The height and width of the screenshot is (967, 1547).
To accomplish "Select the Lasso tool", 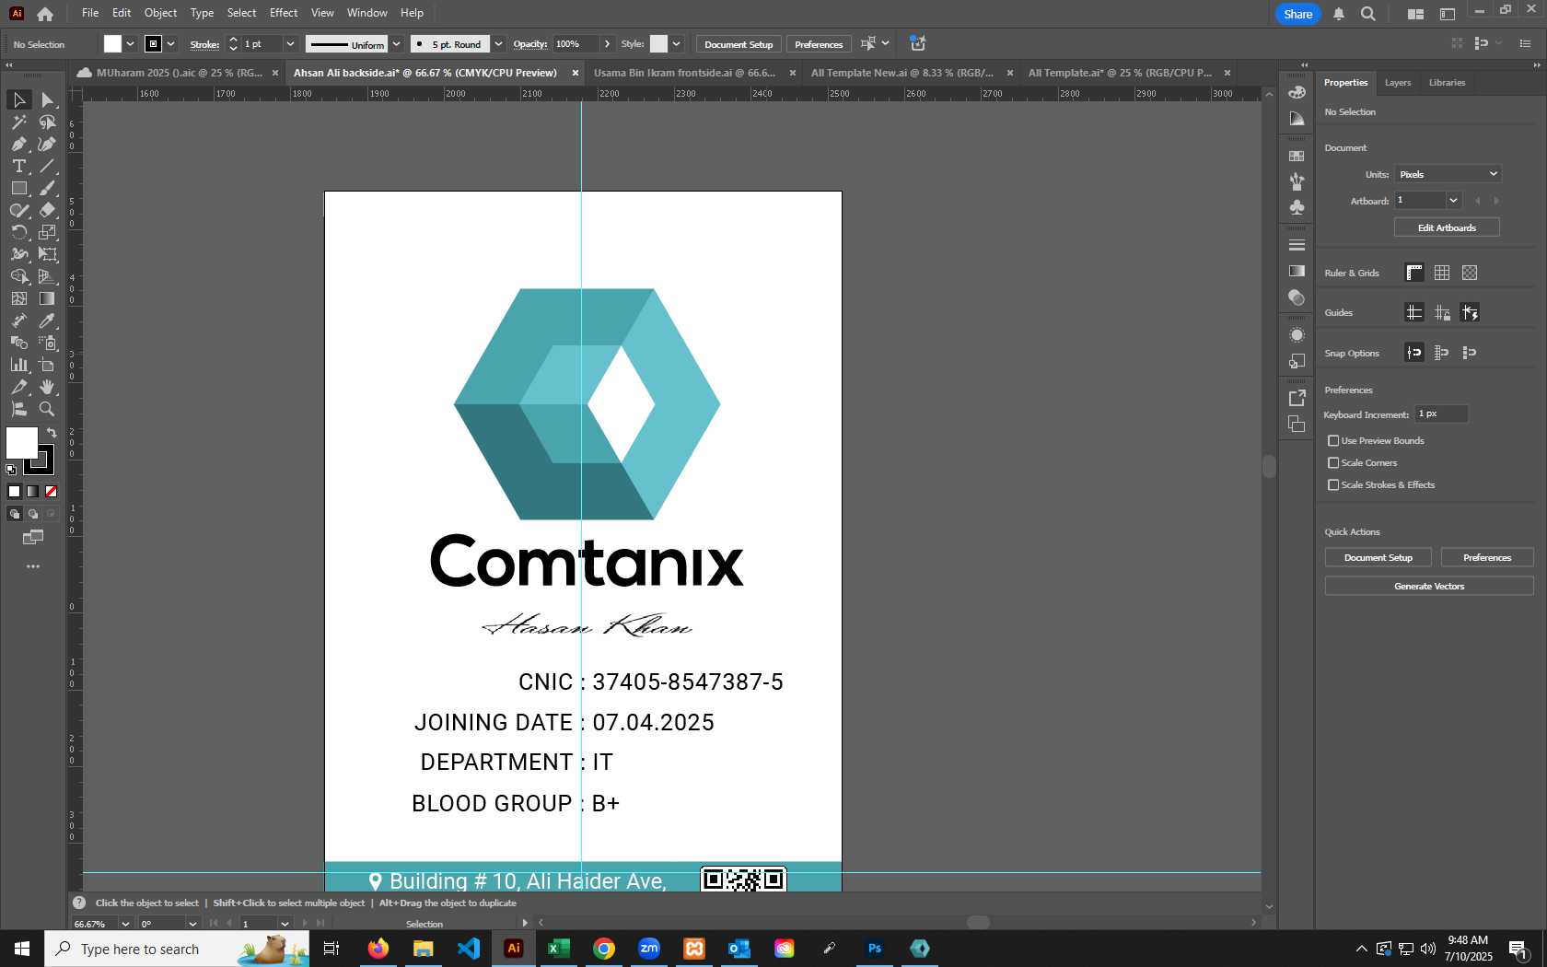I will point(48,122).
